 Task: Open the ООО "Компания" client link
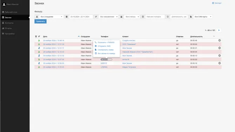pos(129,44)
